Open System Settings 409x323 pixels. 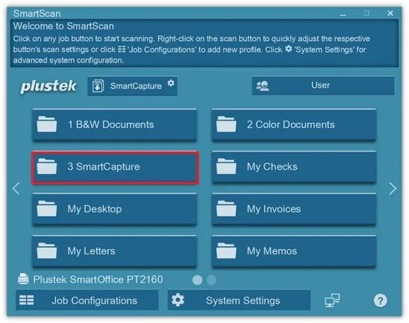point(239,300)
